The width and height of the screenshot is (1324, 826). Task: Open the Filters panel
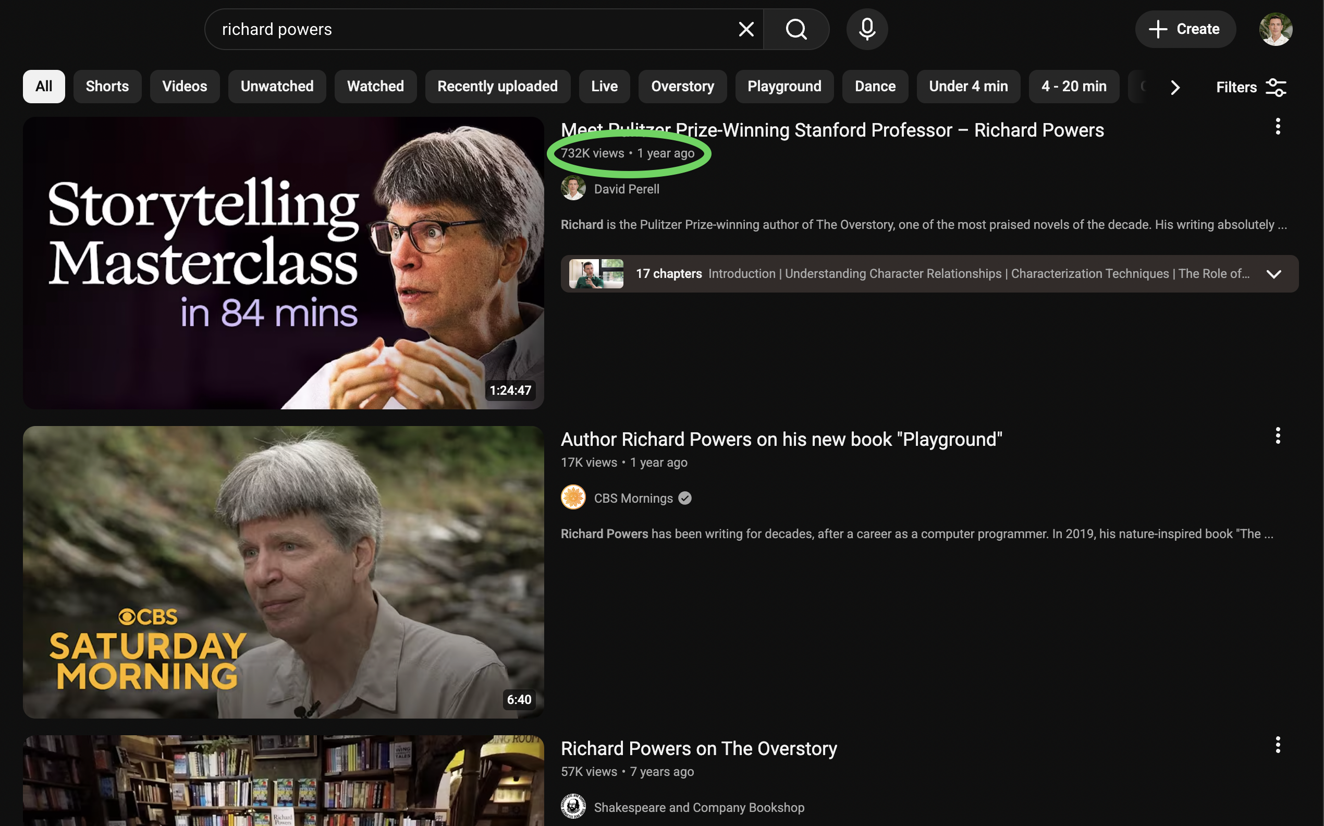[x=1251, y=88]
